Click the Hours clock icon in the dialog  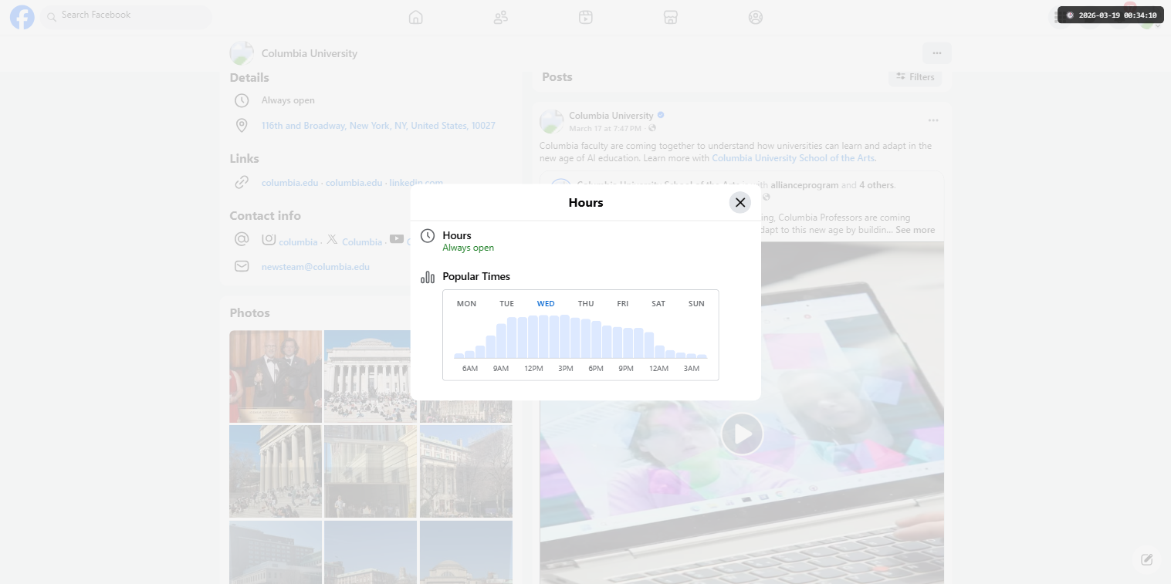pyautogui.click(x=428, y=236)
